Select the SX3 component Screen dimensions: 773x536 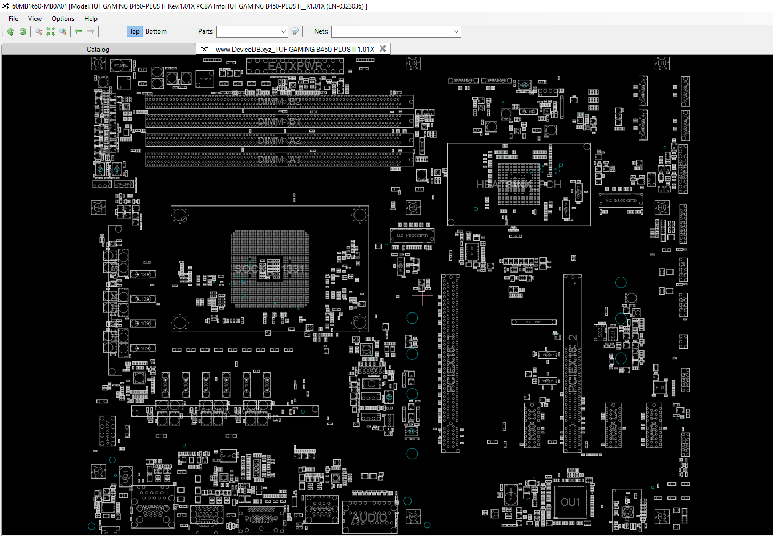[x=600, y=332]
